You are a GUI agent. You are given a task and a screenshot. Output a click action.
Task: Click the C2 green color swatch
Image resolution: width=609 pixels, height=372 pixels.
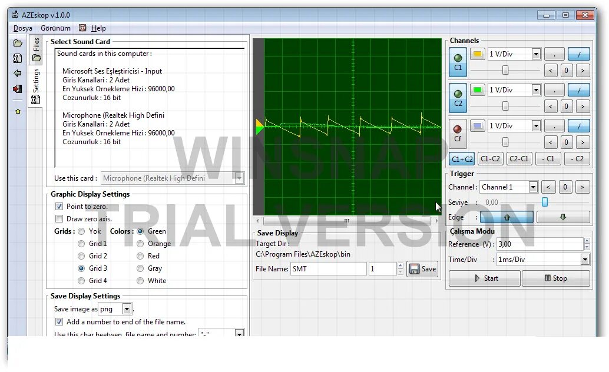(478, 89)
